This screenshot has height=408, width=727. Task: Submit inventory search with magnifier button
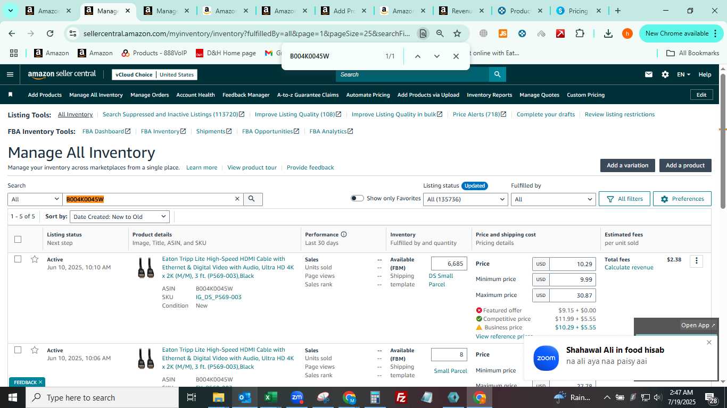click(x=252, y=199)
